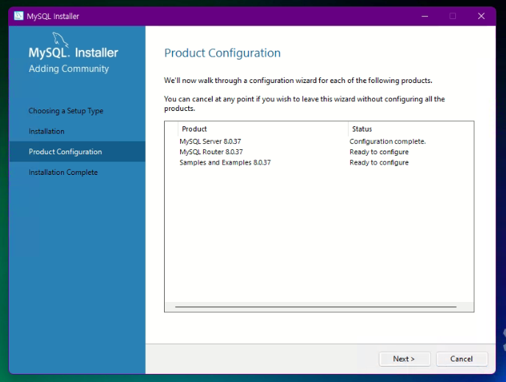Close the MySQL Installer window
Viewport: 506px width, 382px height.
tap(481, 16)
